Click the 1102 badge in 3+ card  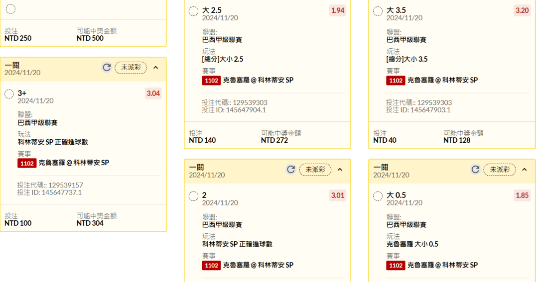coord(27,163)
